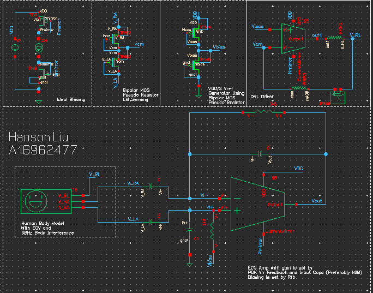Select resistor I48 connected to Vbias
The height and width of the screenshot is (293, 373).
tap(212, 231)
